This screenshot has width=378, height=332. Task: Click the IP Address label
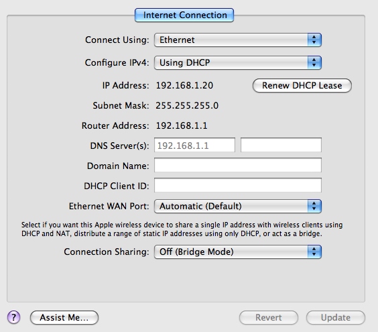point(125,85)
